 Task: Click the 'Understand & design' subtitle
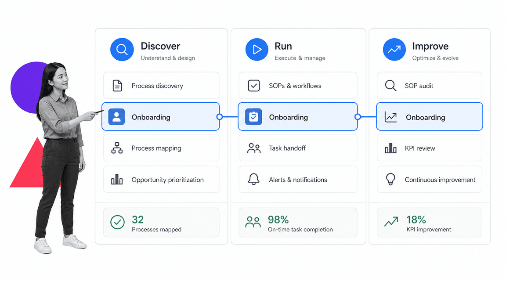point(168,58)
